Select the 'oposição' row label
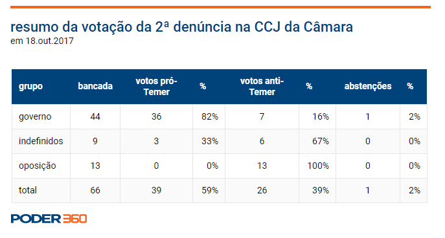This screenshot has height=238, width=445. coord(37,166)
